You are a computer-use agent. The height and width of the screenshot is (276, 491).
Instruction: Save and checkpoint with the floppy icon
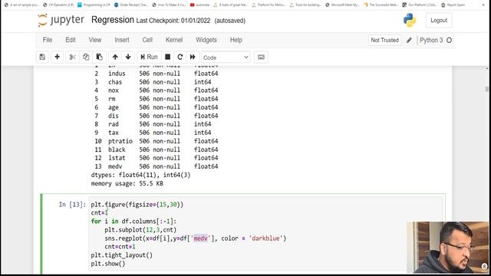click(x=42, y=58)
